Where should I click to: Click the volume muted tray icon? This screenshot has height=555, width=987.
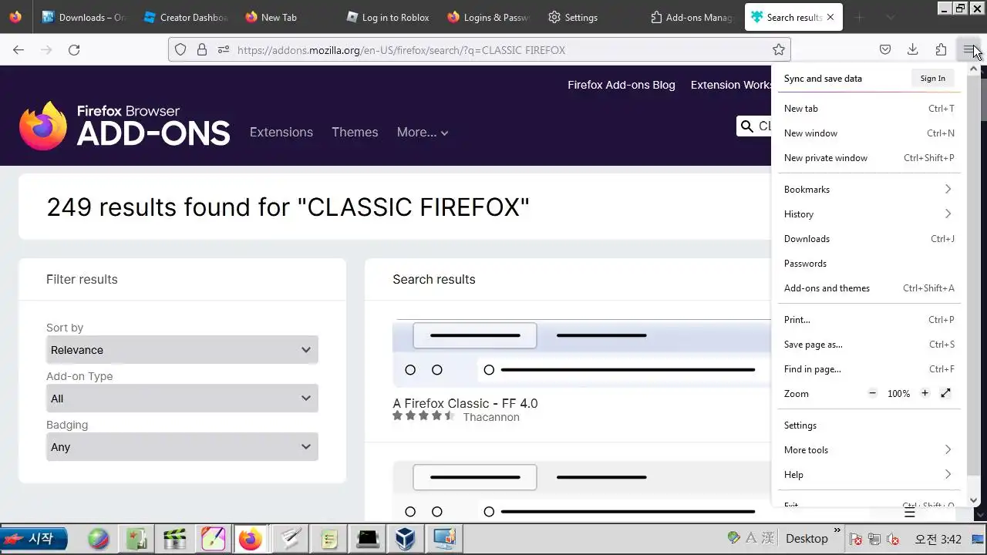893,539
